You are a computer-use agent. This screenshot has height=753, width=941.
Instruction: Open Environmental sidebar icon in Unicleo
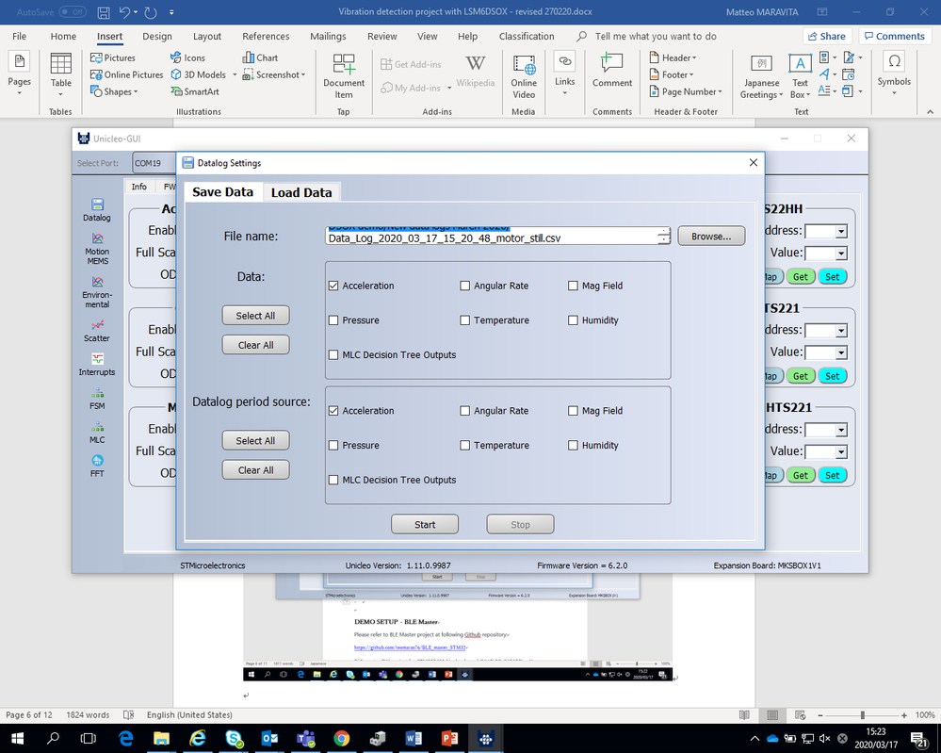pos(97,292)
